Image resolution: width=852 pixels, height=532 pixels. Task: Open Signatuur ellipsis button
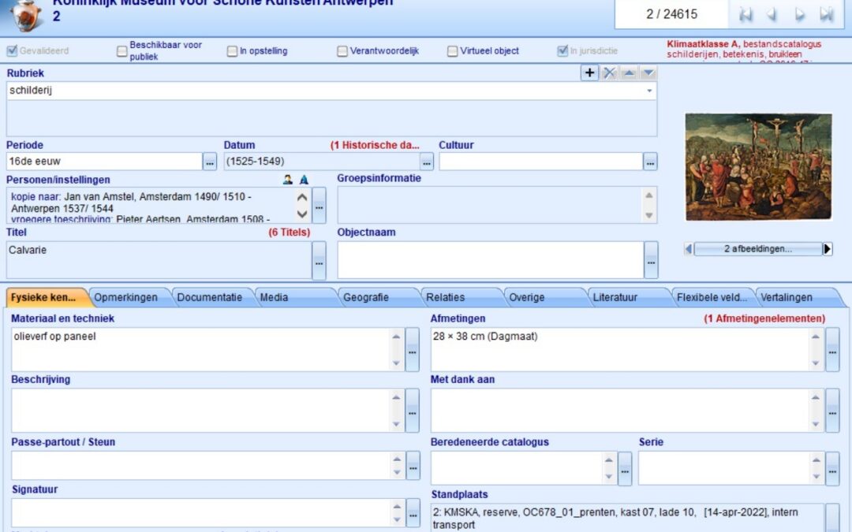pyautogui.click(x=413, y=512)
